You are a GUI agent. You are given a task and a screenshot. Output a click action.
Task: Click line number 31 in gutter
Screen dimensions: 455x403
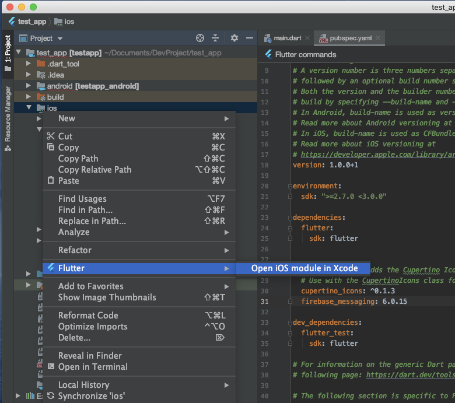point(264,302)
